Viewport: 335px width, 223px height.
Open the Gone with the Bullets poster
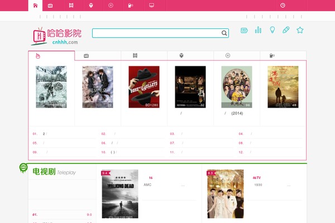tap(144, 87)
